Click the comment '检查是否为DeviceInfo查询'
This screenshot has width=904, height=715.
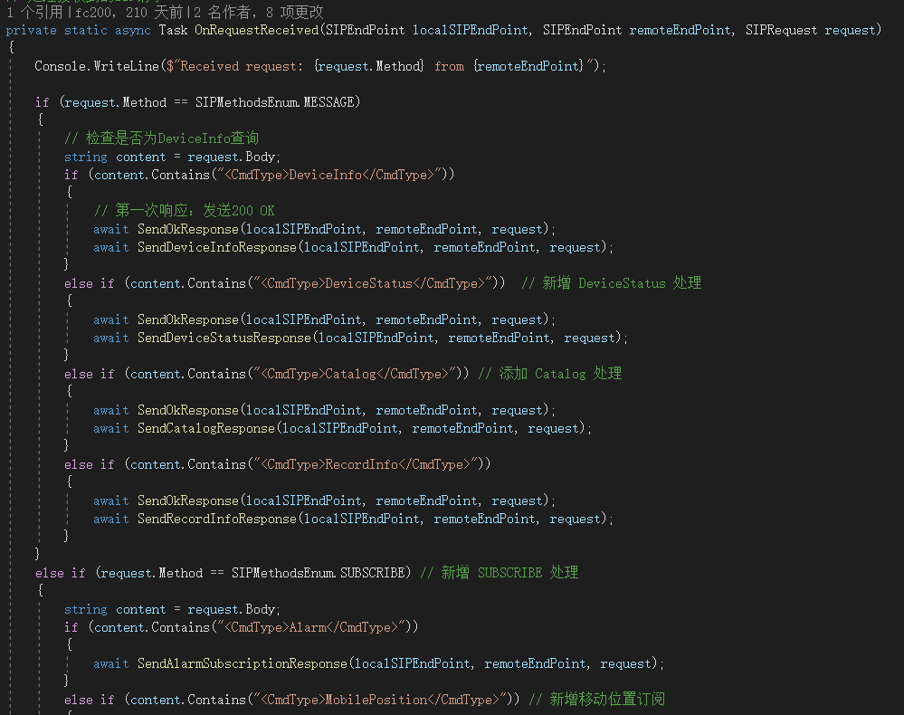coord(161,138)
